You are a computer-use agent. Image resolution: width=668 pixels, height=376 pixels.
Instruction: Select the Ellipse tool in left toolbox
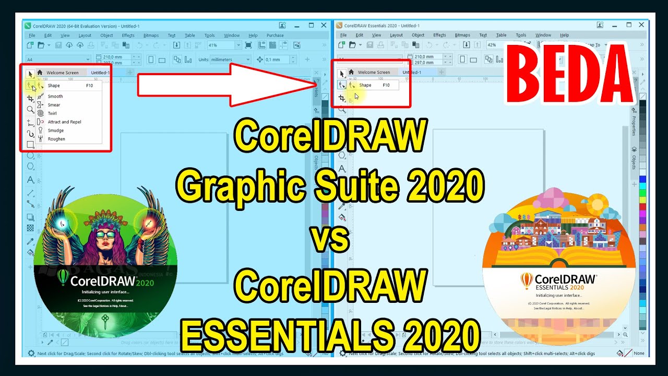click(30, 156)
